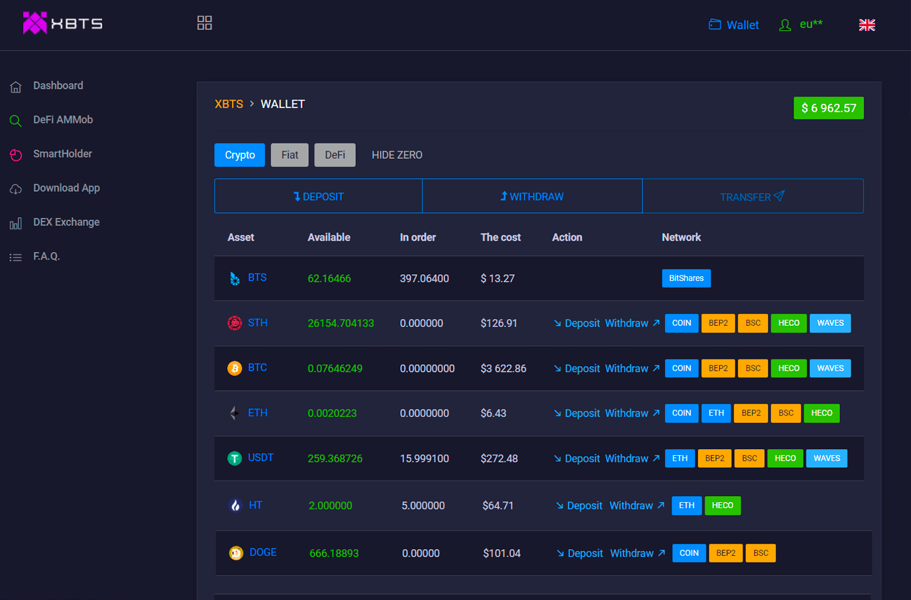Click the UK flag language selector
This screenshot has width=911, height=600.
coord(867,25)
